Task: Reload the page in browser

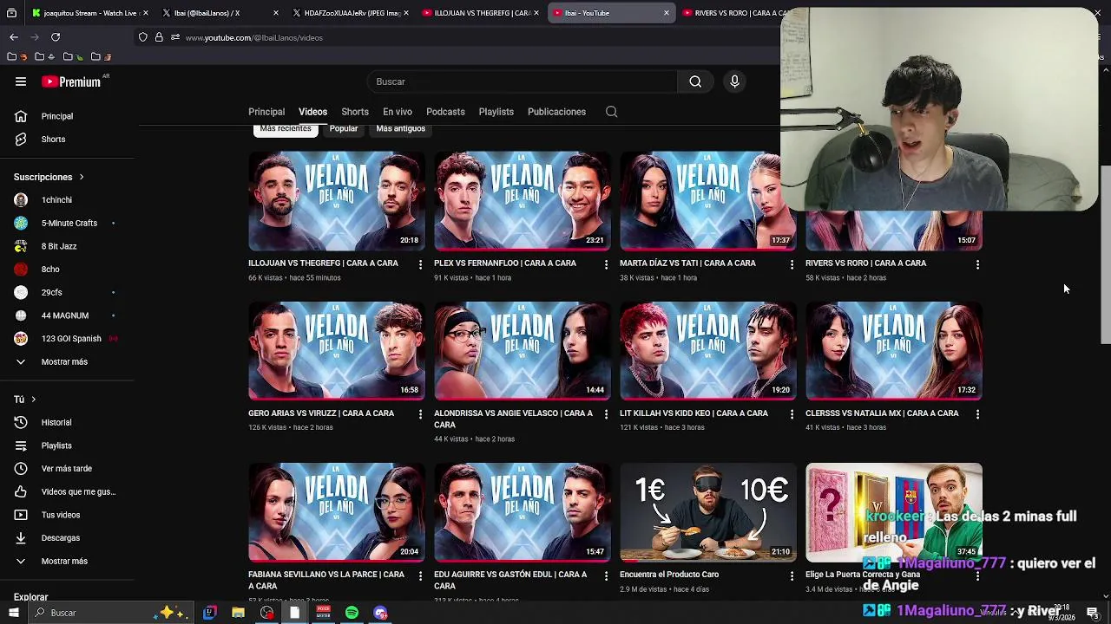Action: (x=56, y=37)
